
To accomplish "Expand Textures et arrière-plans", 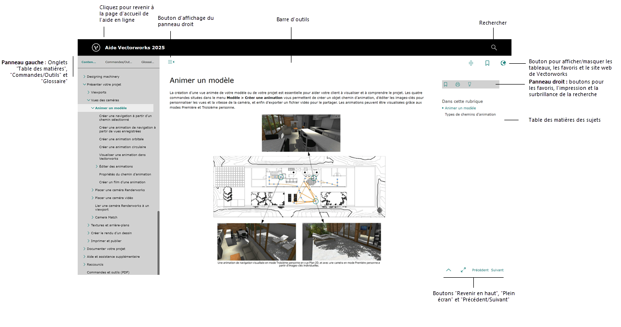I will point(88,226).
